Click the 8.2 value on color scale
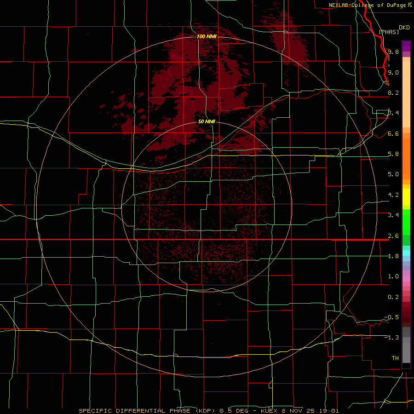The width and height of the screenshot is (414, 414). coord(393,92)
